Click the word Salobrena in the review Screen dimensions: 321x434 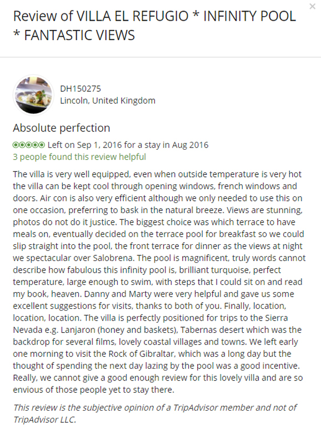pos(113,258)
